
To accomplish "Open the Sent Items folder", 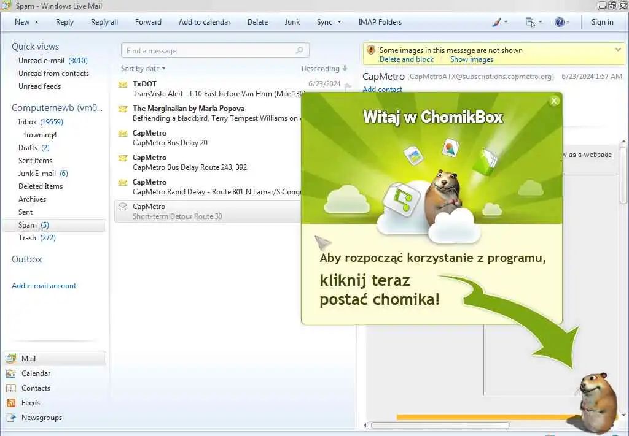I will click(35, 160).
